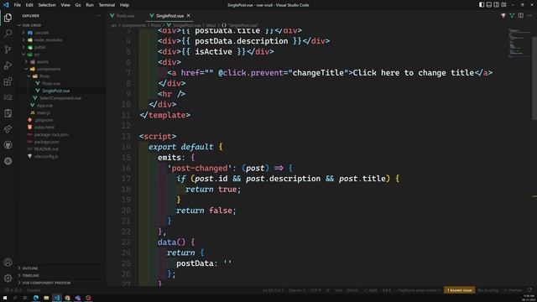Open vite.config.js in the file tree
This screenshot has width=537, height=302.
46,156
